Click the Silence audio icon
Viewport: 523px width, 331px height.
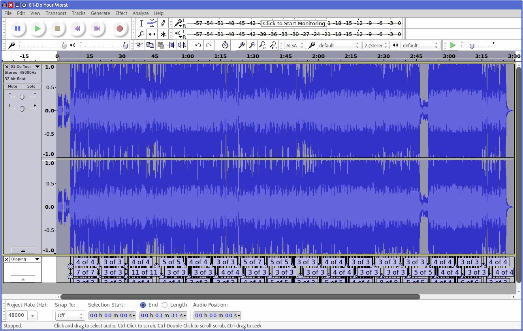182,45
